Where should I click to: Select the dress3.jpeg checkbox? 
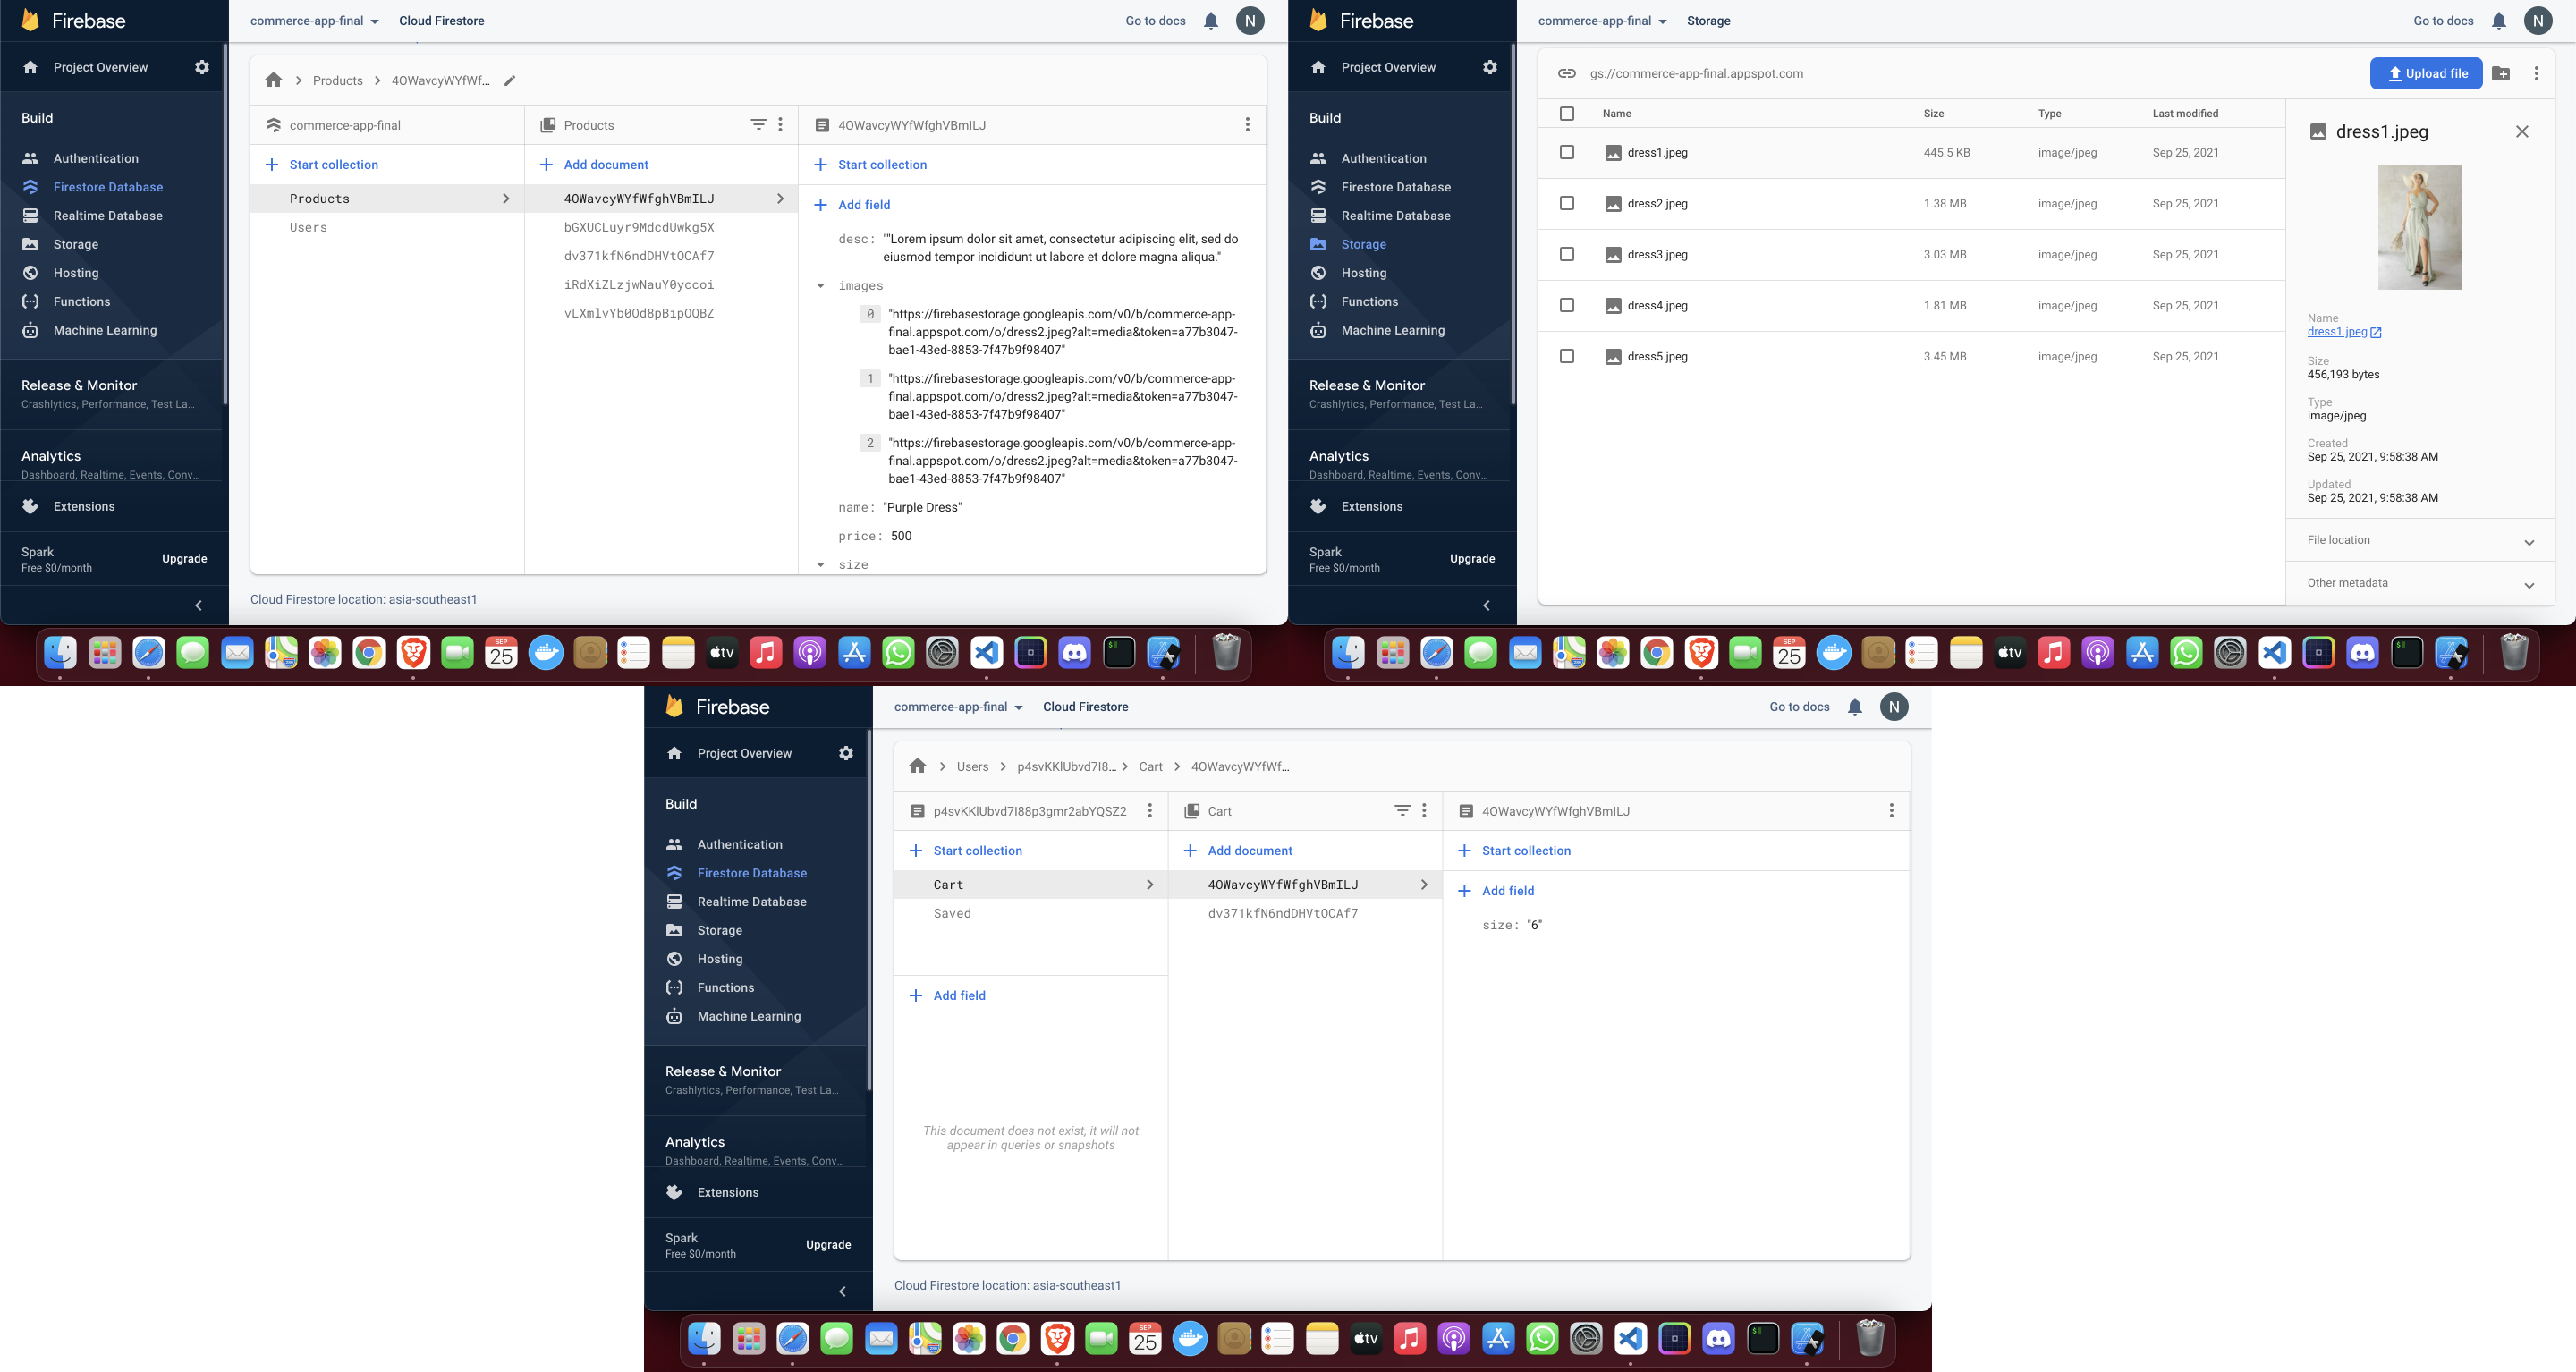(1567, 254)
